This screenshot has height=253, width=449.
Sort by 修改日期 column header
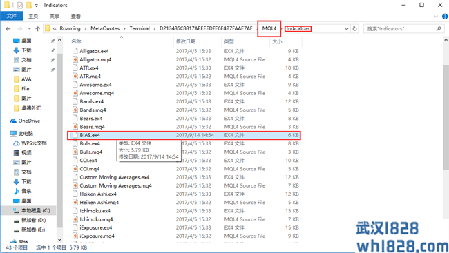186,41
